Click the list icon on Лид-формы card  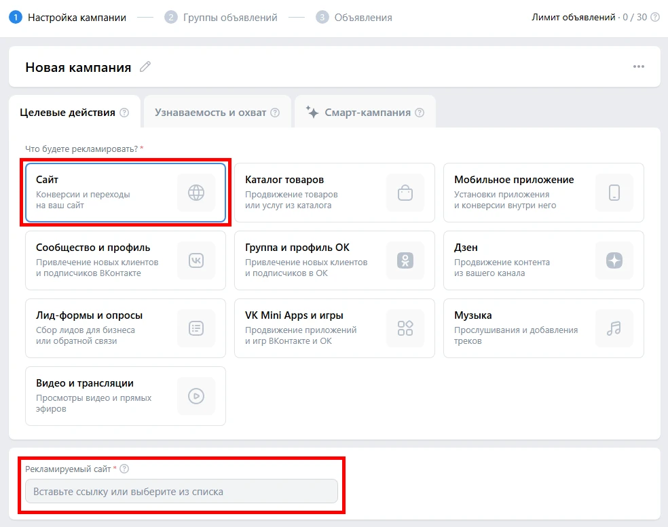click(x=196, y=328)
